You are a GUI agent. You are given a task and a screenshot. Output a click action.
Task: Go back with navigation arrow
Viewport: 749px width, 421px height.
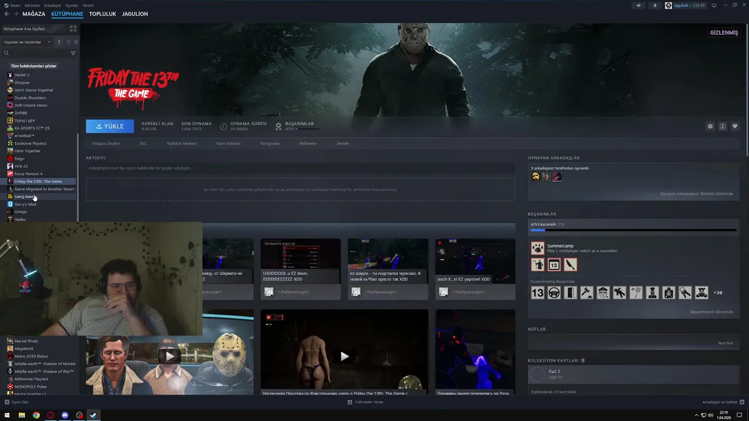pyautogui.click(x=7, y=14)
